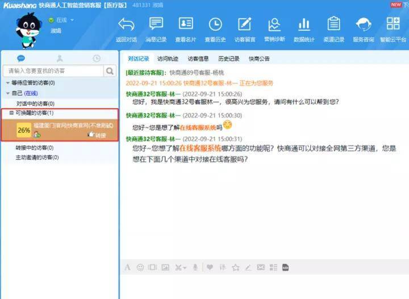The height and width of the screenshot is (299, 409).
Task: Open 智能云平台 grid icon
Action: coord(393,23)
